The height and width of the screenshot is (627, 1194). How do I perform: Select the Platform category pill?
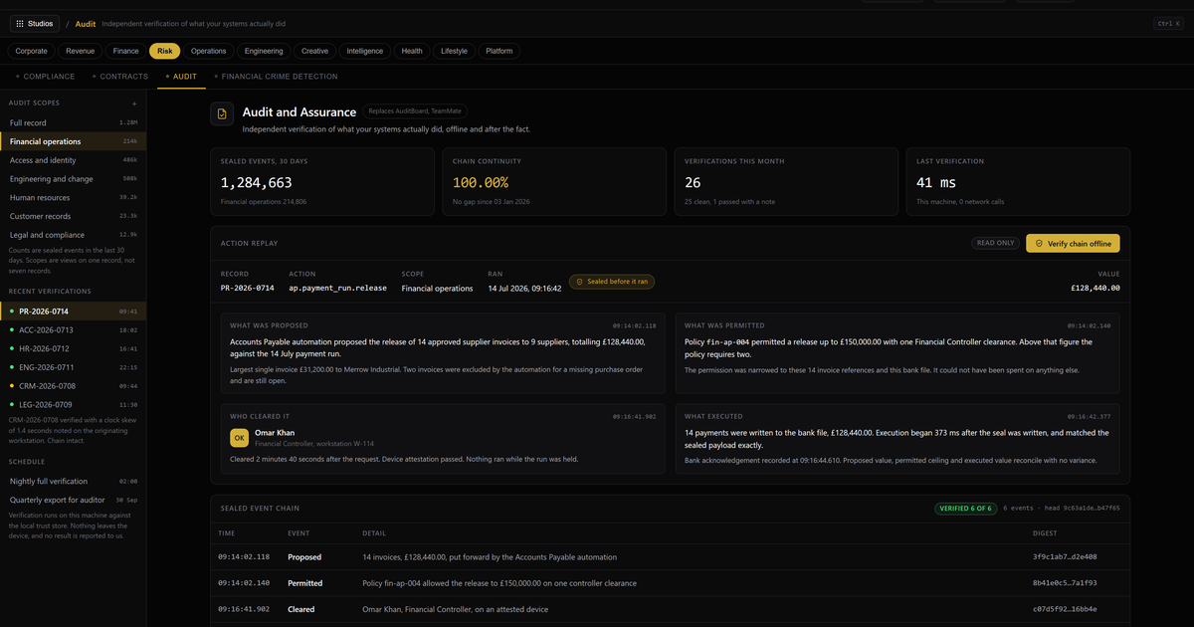499,51
